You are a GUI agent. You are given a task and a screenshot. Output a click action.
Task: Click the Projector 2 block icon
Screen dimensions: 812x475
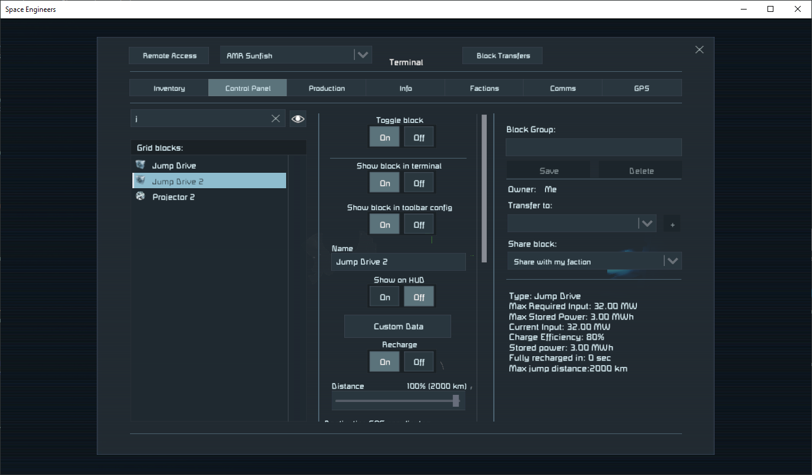pos(141,196)
